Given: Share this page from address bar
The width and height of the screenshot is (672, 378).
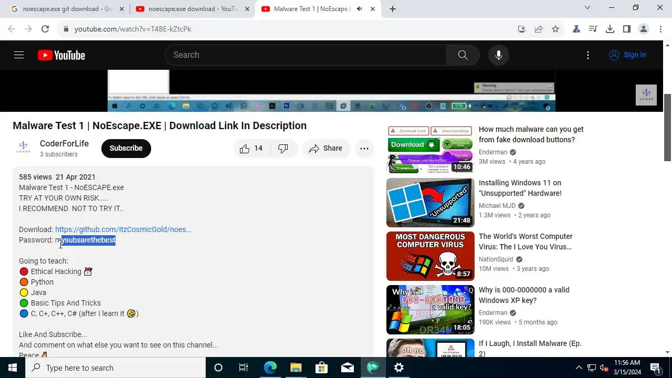Looking at the screenshot, I should click(x=539, y=29).
